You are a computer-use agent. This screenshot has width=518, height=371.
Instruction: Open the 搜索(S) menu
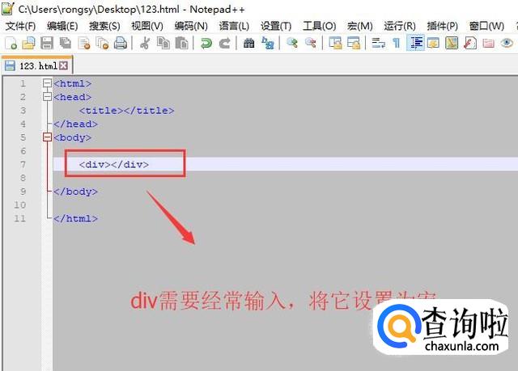[104, 26]
